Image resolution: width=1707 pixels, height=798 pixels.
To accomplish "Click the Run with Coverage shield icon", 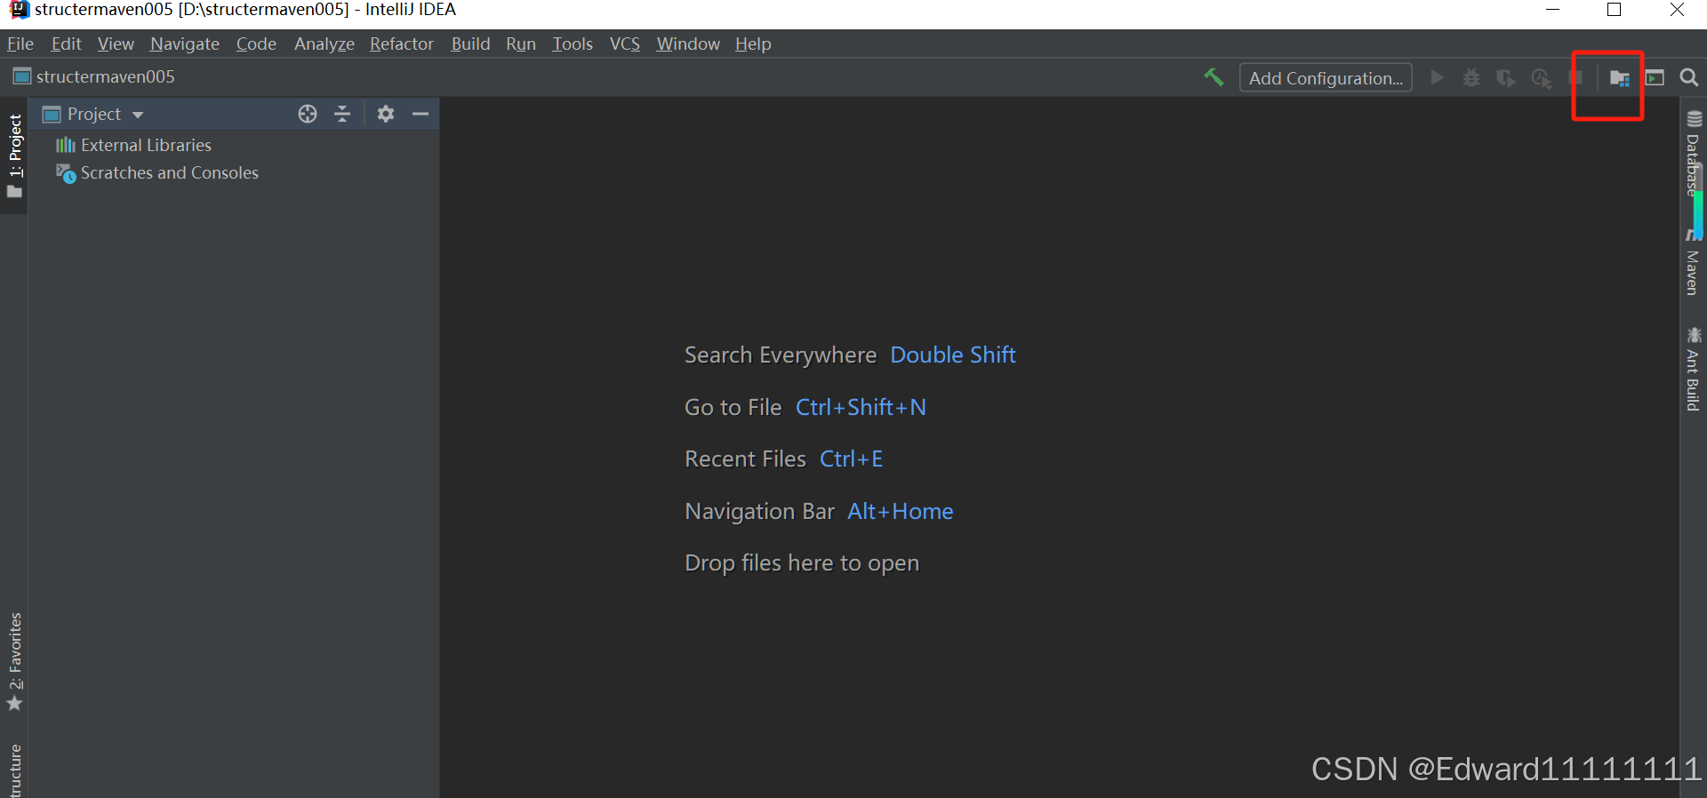I will pos(1506,78).
